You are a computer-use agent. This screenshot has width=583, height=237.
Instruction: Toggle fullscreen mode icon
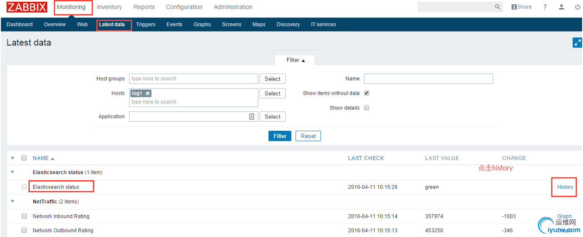point(578,42)
